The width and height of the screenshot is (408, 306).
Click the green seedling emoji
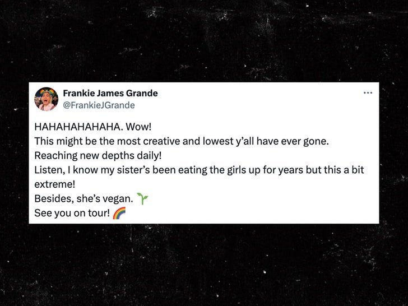point(142,198)
